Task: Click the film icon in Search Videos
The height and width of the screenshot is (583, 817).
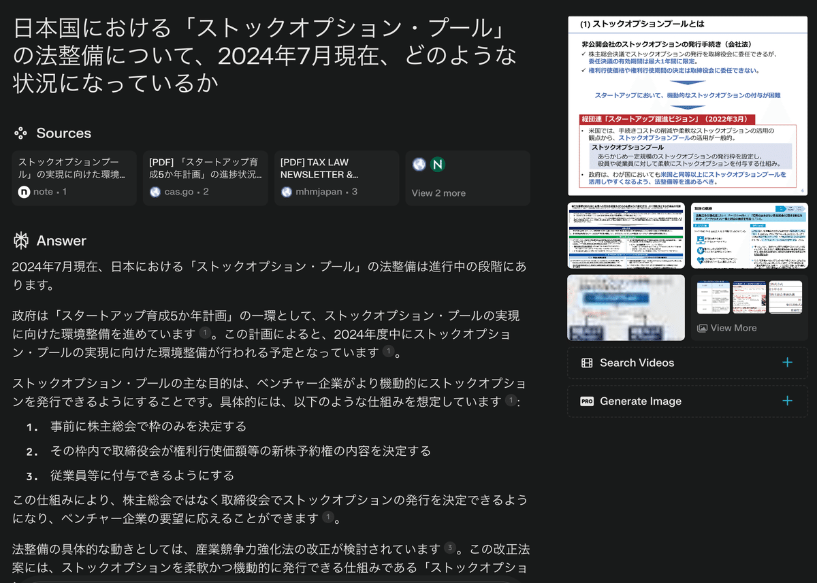Action: (x=587, y=363)
